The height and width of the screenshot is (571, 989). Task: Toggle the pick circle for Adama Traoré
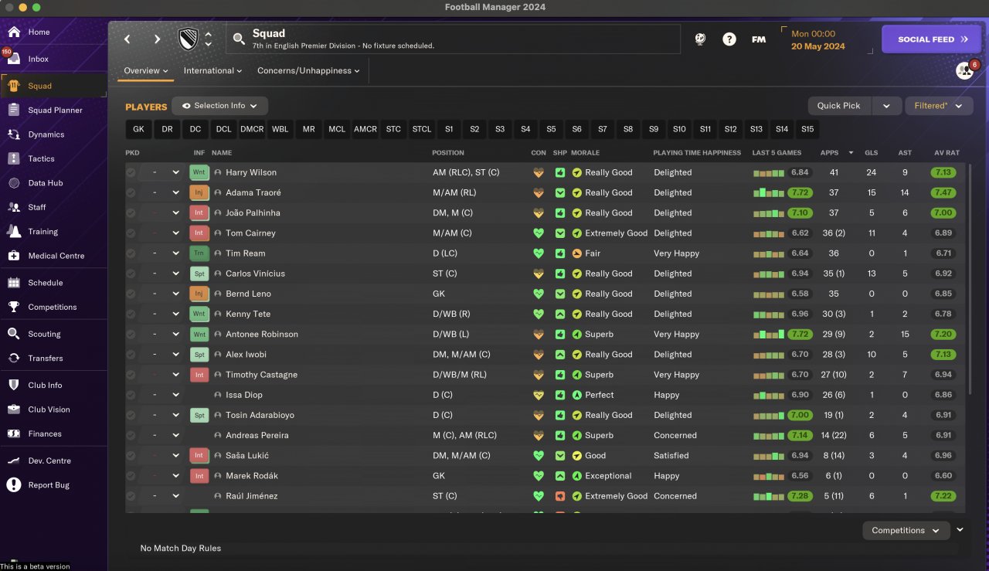coord(131,192)
